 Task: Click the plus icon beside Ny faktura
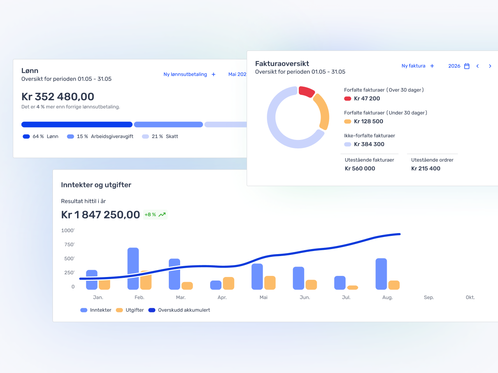[x=432, y=66]
